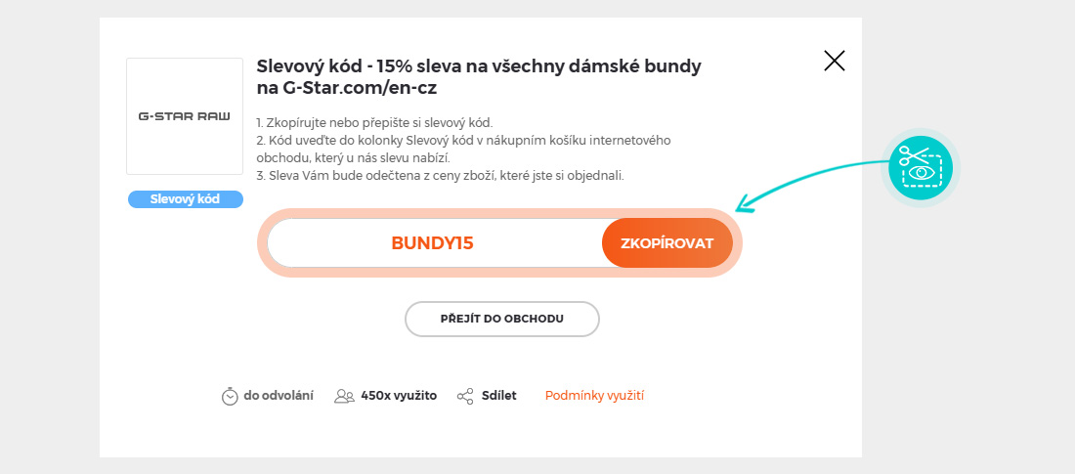Click instruction step 3 about deducted discount

(x=440, y=176)
